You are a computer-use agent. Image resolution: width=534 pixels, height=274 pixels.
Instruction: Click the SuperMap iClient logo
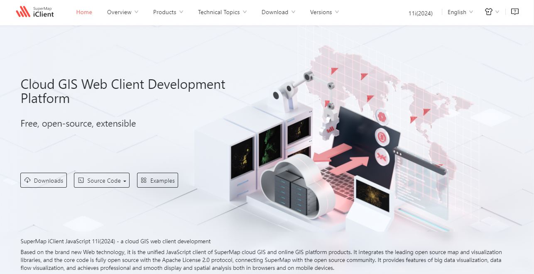(x=34, y=12)
